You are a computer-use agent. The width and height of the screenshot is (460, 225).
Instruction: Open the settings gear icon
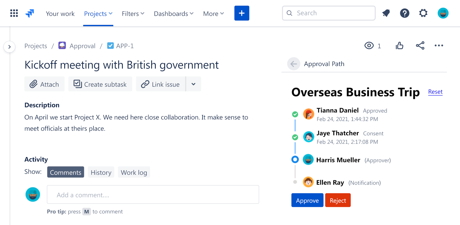coord(423,13)
